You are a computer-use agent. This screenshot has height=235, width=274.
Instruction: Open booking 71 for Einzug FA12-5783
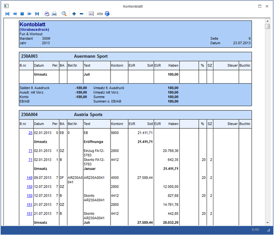point(30,151)
